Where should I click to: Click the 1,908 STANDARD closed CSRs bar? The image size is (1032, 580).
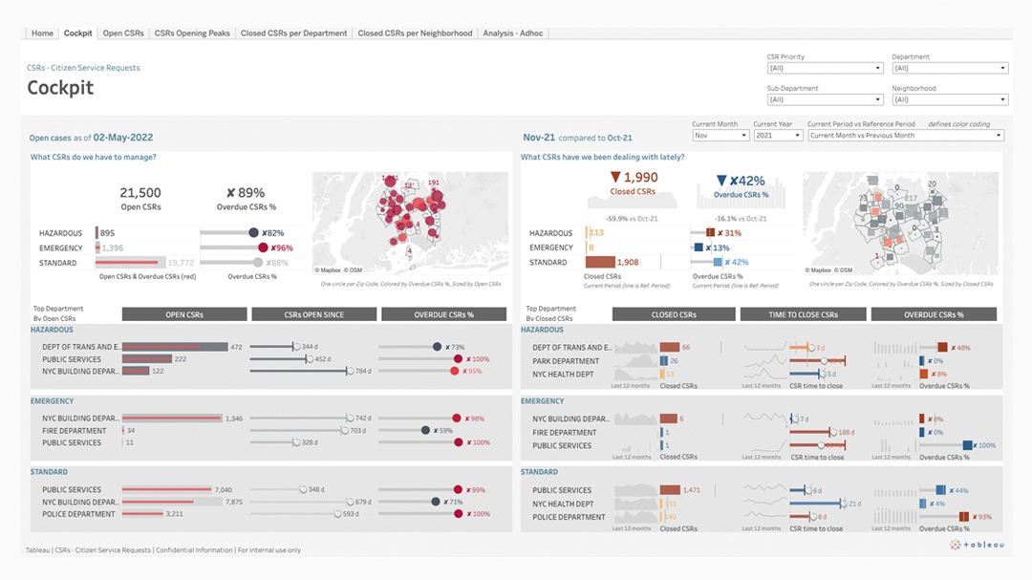(600, 262)
